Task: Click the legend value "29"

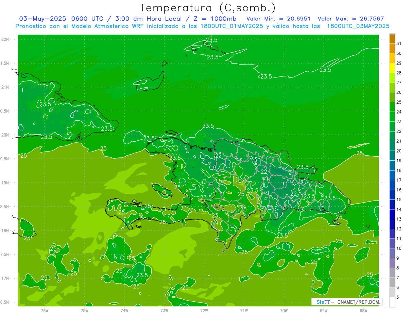Action: (x=399, y=63)
